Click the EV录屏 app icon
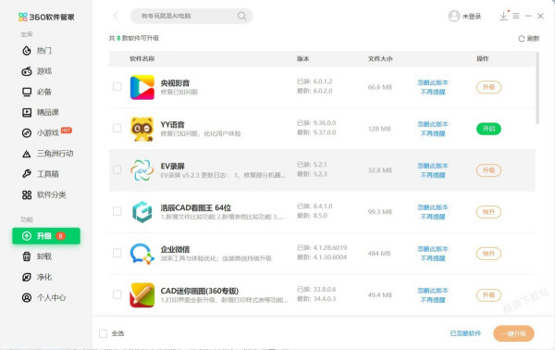This screenshot has width=555, height=350. [142, 170]
